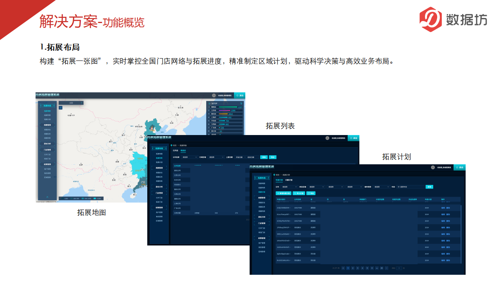Screen dimensions: 500x281
Task: Click 退出 in the map window header
Action: 240,95
